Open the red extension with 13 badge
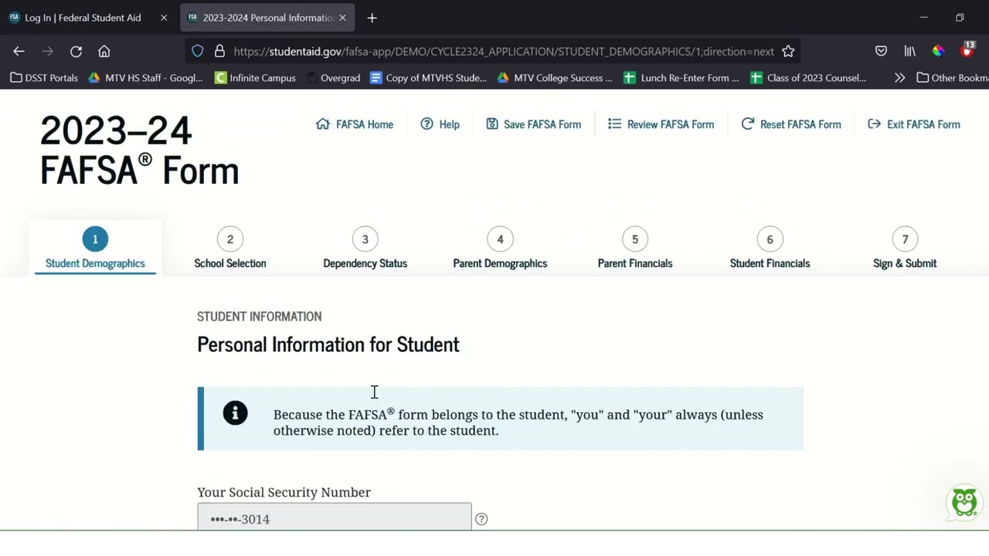This screenshot has height=556, width=989. coord(967,50)
